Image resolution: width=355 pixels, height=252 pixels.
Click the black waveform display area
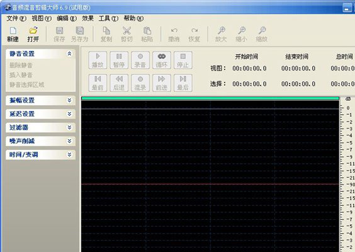(x=210, y=176)
